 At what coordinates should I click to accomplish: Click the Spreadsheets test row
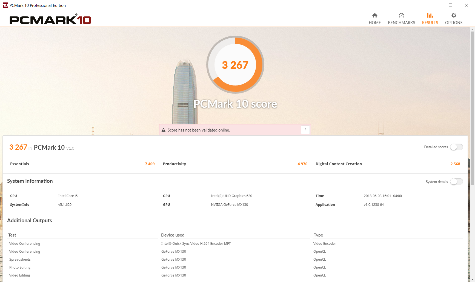pyautogui.click(x=20, y=260)
